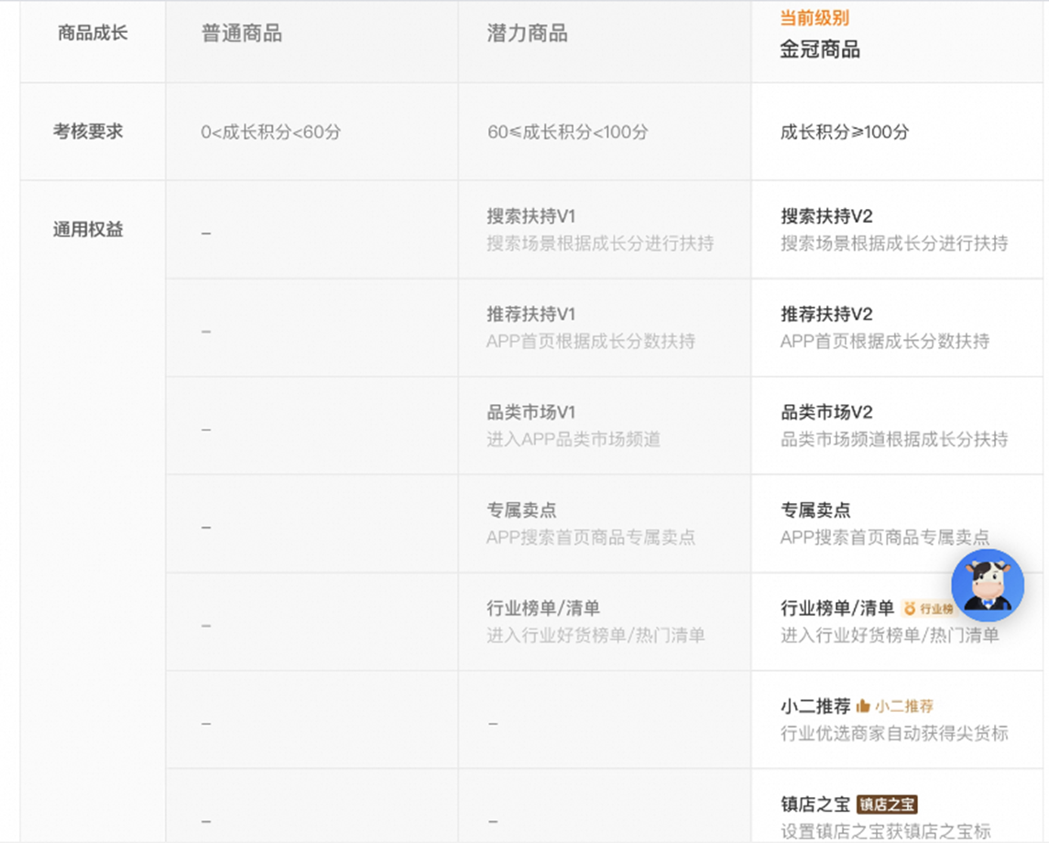Click 行业榜单/清单 in the 潜力商品 column
This screenshot has width=1049, height=843.
(543, 608)
